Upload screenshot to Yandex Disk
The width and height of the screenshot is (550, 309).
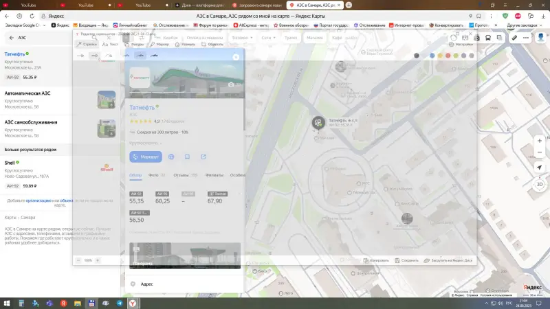pyautogui.click(x=448, y=260)
